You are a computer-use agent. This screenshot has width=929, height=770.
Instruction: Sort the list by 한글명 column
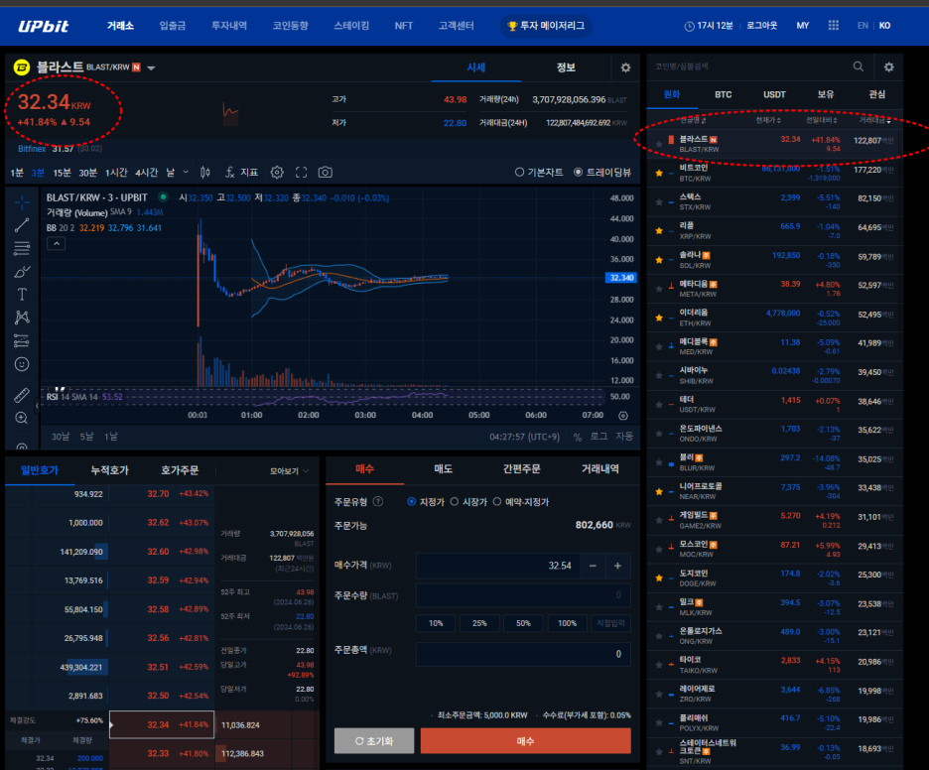(x=693, y=120)
